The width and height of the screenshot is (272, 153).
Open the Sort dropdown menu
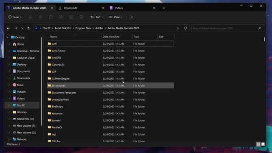click(x=97, y=17)
